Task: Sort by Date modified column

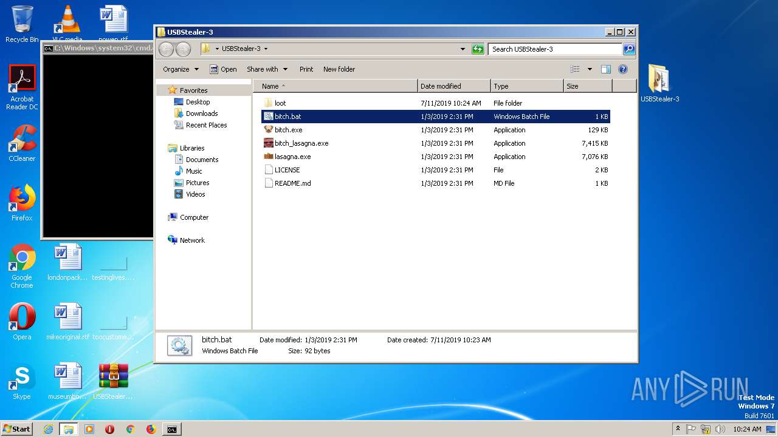Action: (454, 86)
